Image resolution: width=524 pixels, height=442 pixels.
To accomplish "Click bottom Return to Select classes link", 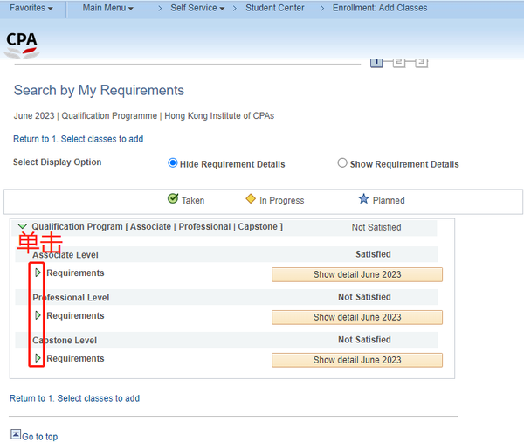I will pyautogui.click(x=74, y=398).
